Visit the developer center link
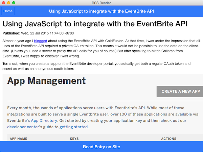203x152 pixels. (x=23, y=127)
